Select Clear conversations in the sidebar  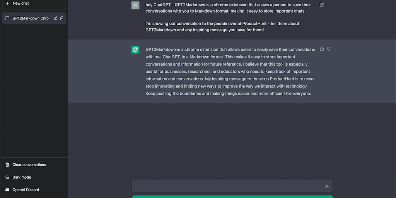[29, 165]
